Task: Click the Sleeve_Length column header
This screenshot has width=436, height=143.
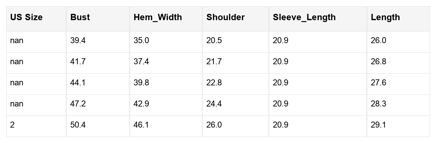Action: [x=304, y=17]
